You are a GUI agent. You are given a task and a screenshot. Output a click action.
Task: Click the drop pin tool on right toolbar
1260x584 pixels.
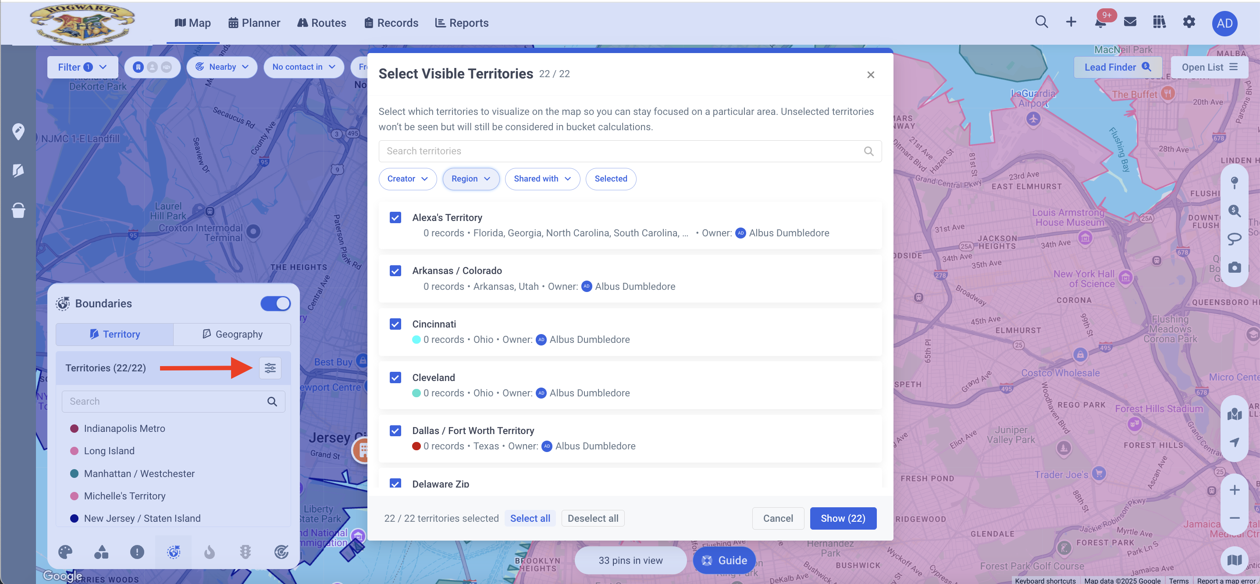(x=1234, y=183)
